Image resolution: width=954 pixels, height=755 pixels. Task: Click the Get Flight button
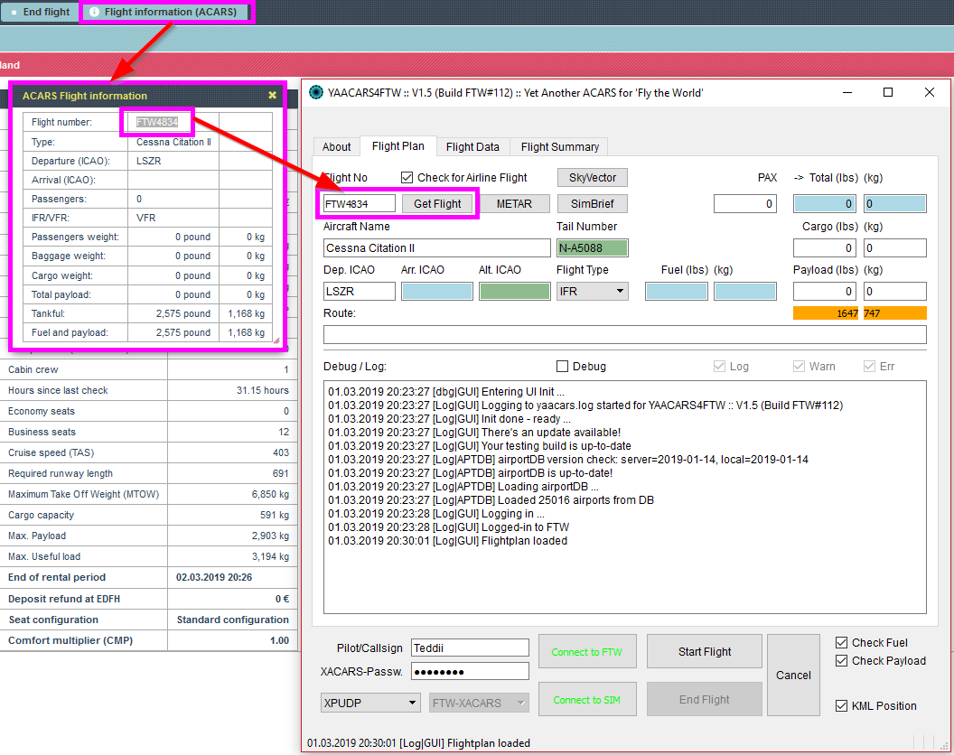pos(437,204)
